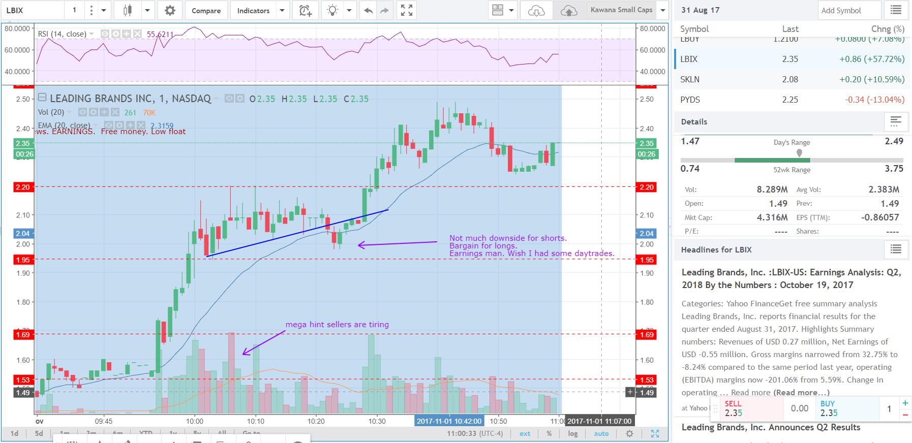Select the chart layout grid icon
Image resolution: width=912 pixels, height=443 pixels.
(498, 10)
